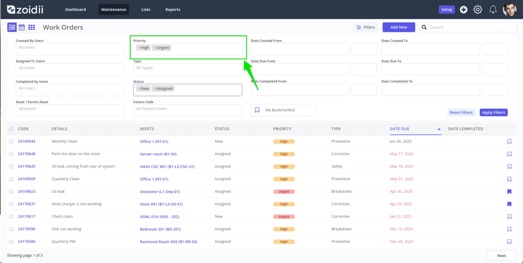Switch to grid view icon

coord(31,27)
